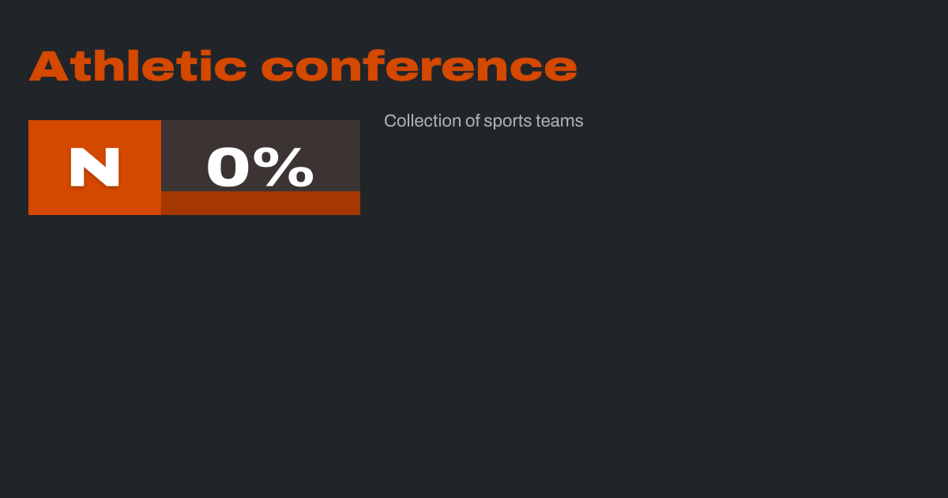Select the Collection of sports teams description
This screenshot has width=948, height=498.
click(483, 121)
